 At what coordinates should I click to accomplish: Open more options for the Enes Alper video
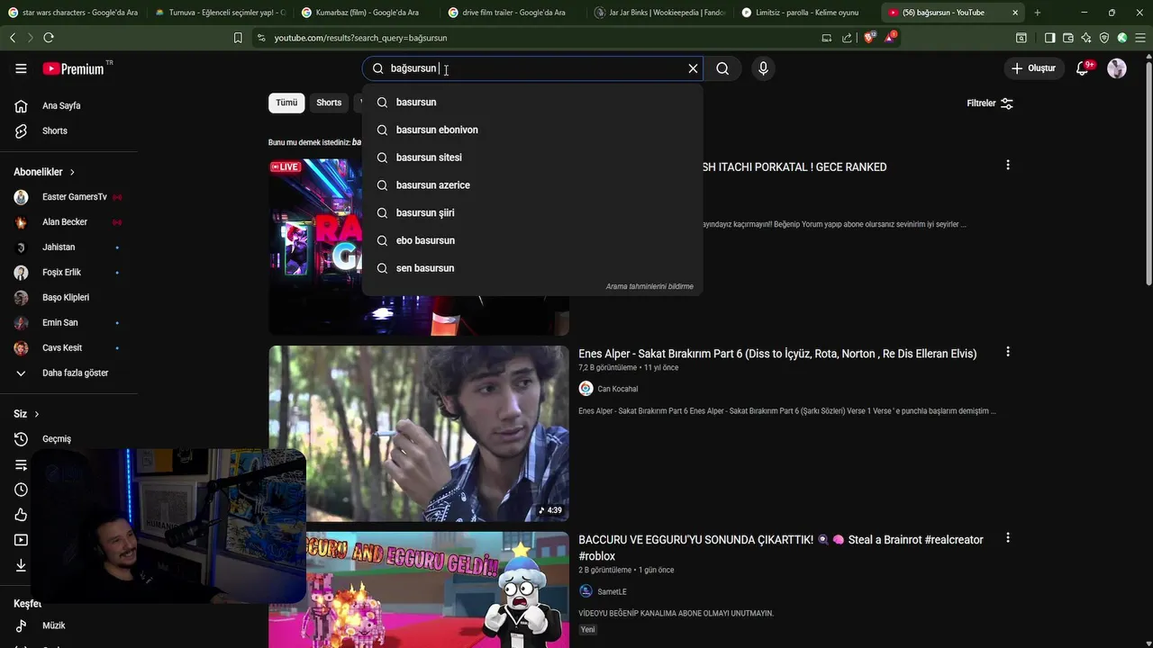point(1007,352)
